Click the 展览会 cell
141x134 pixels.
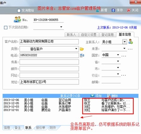click(x=46, y=110)
